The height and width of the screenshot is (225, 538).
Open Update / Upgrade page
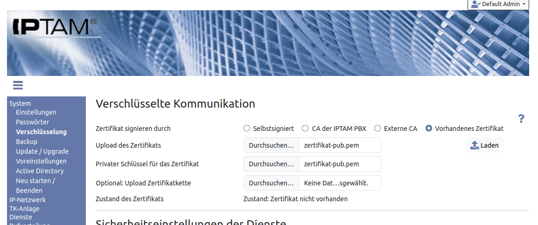pos(42,151)
